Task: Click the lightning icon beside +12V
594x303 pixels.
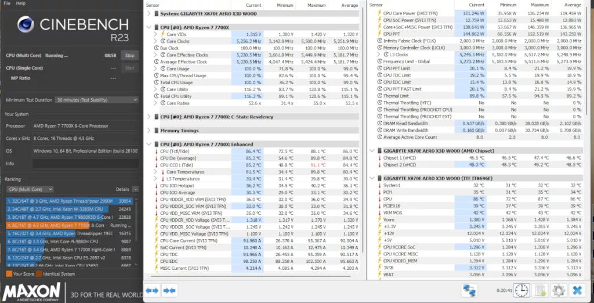Action: click(x=380, y=233)
